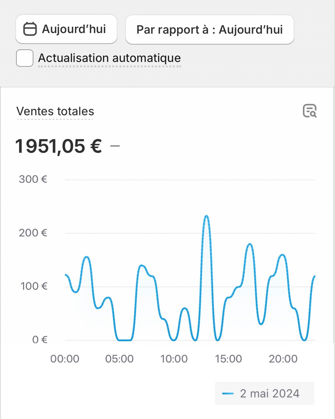Click the 1951,05 € total sales figure

coord(59,146)
